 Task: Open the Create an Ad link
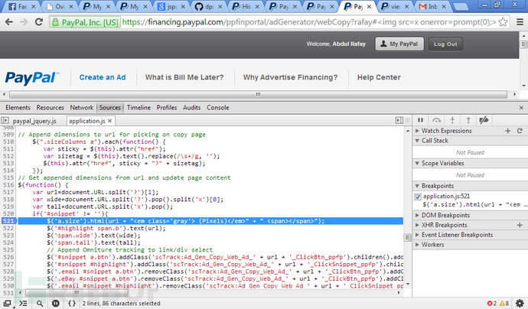[103, 77]
